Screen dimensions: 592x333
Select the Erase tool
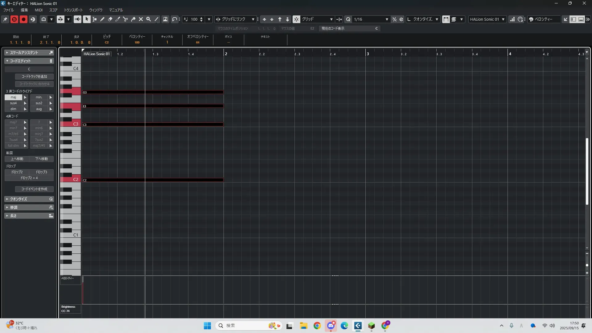pyautogui.click(x=110, y=19)
